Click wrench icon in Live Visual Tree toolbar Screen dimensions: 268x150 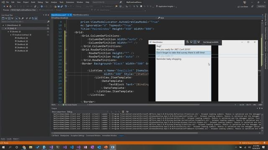[23, 18]
